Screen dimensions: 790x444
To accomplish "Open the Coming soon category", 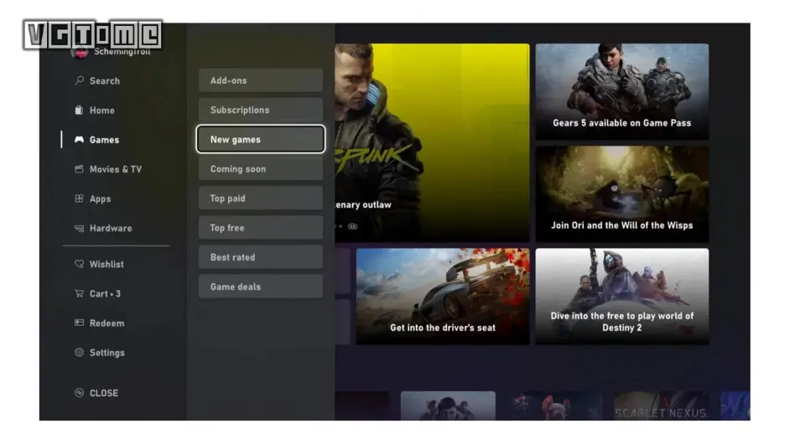I will [x=260, y=169].
